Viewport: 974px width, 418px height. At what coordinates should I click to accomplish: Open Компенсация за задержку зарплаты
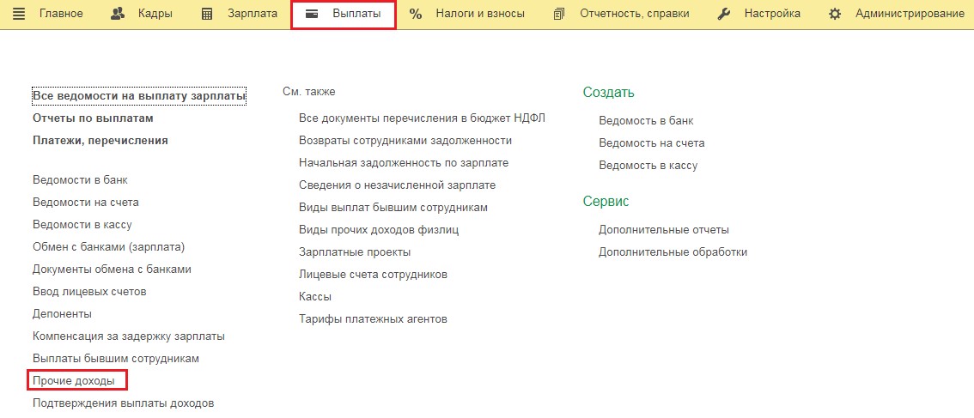pyautogui.click(x=129, y=336)
